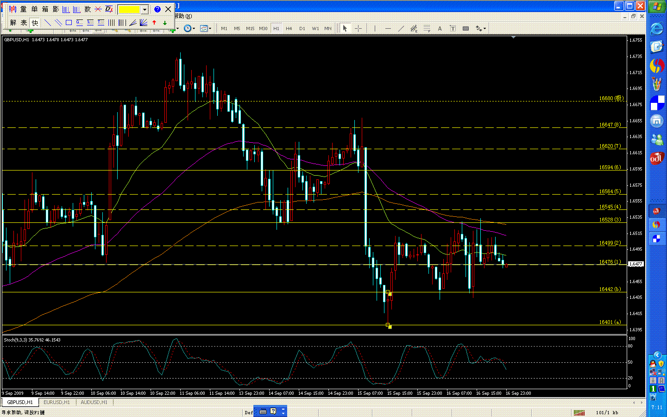Open the yellow color dropdown arrow
Image resolution: width=667 pixels, height=417 pixels.
point(145,9)
